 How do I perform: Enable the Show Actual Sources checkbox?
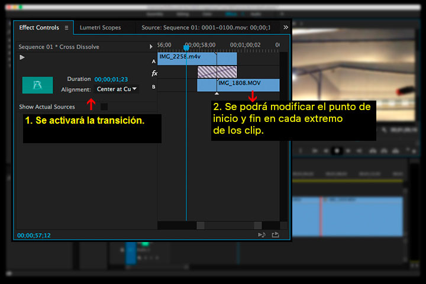[104, 107]
